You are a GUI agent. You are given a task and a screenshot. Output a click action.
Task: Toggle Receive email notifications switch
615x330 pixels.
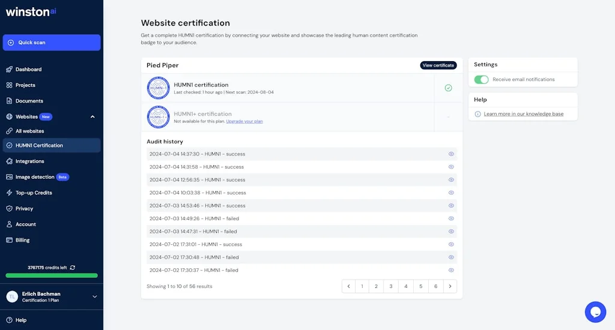point(481,79)
